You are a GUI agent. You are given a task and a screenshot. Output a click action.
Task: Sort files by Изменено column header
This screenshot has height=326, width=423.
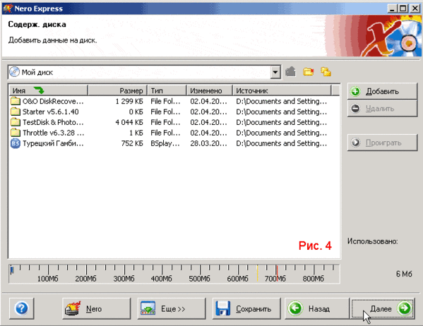pos(209,90)
